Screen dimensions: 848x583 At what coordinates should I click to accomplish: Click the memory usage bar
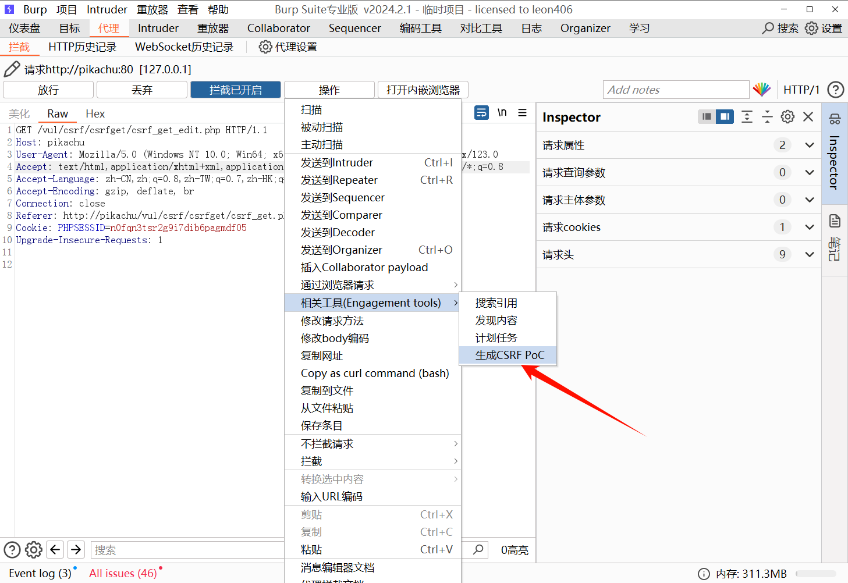(816, 574)
